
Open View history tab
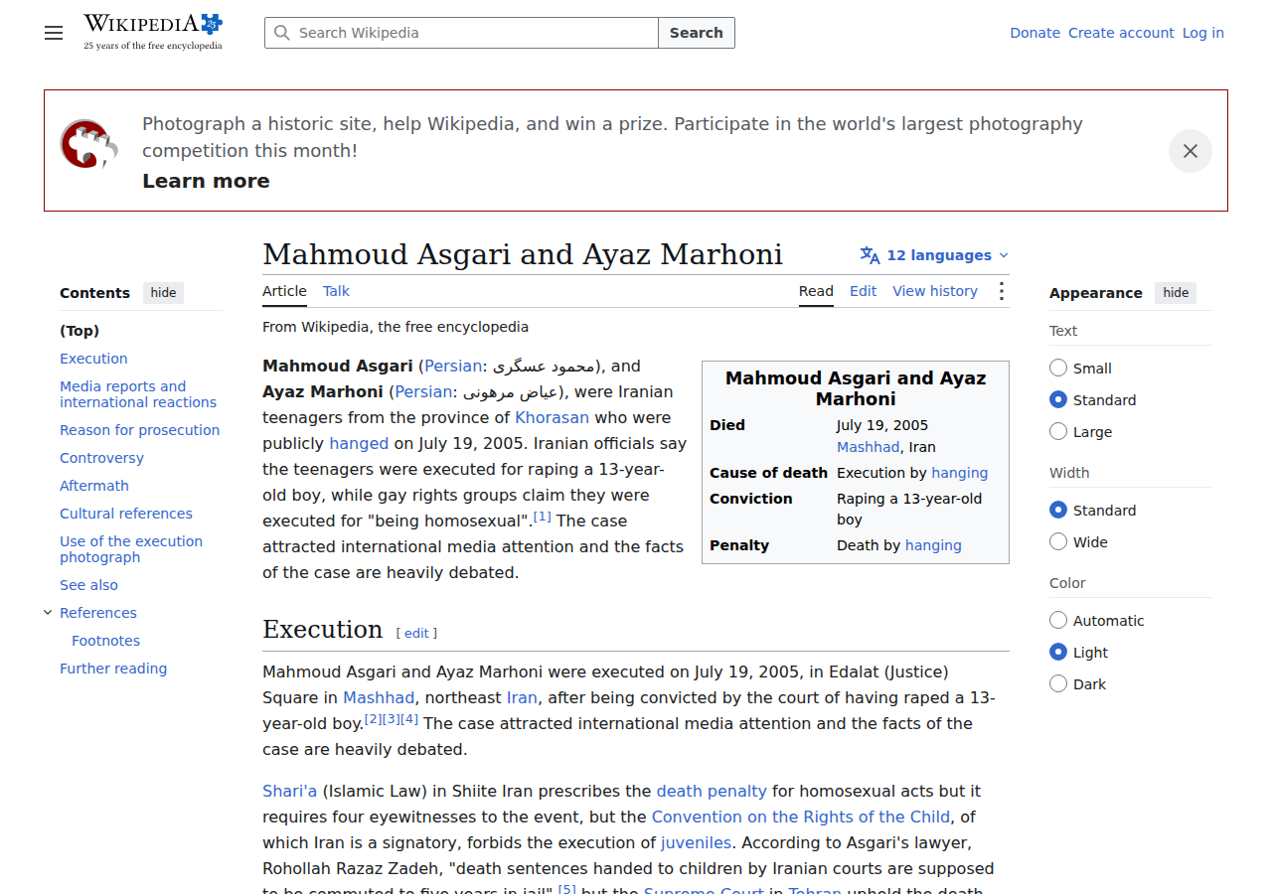(935, 291)
